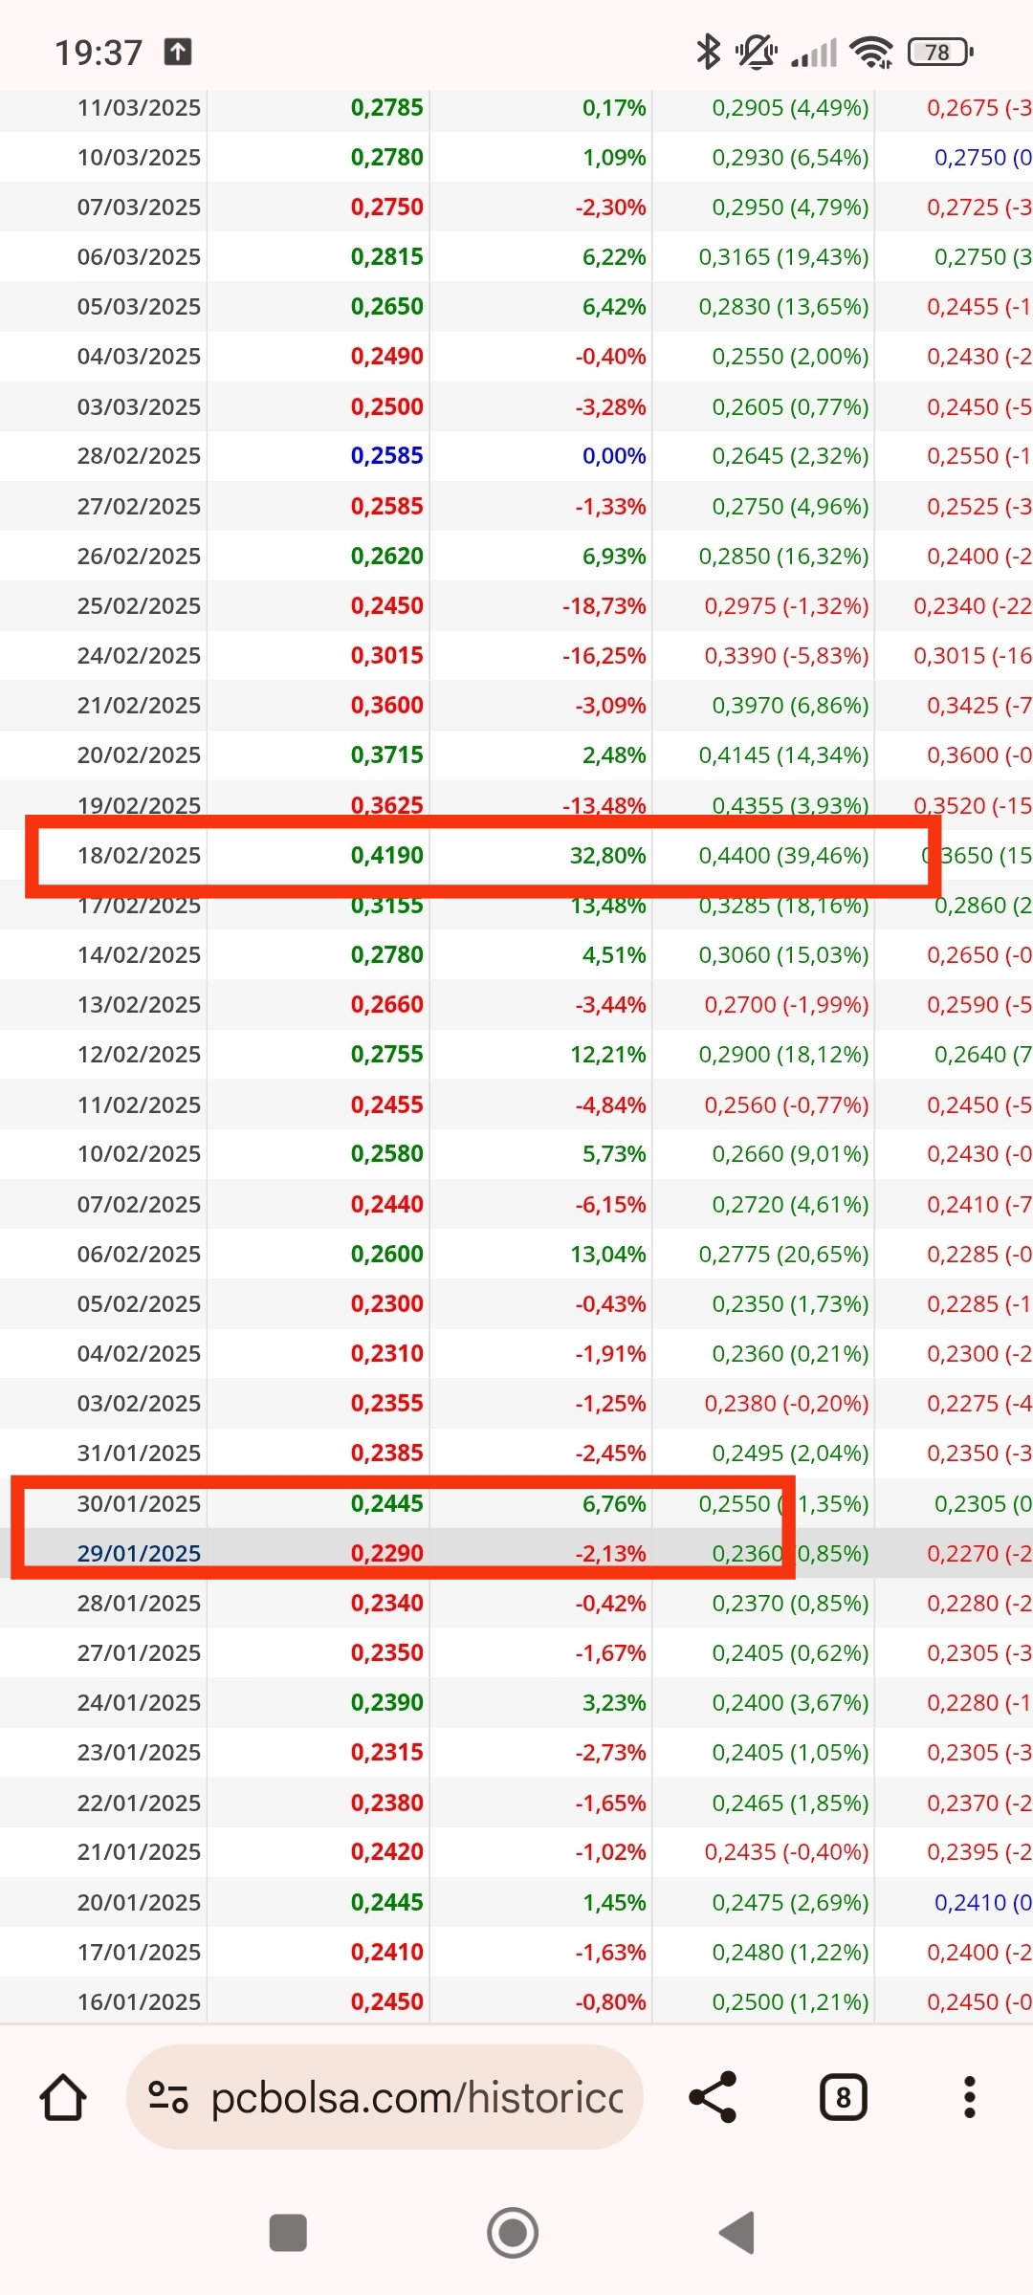Tap the muted notifications status icon
1033x2295 pixels.
click(x=756, y=52)
